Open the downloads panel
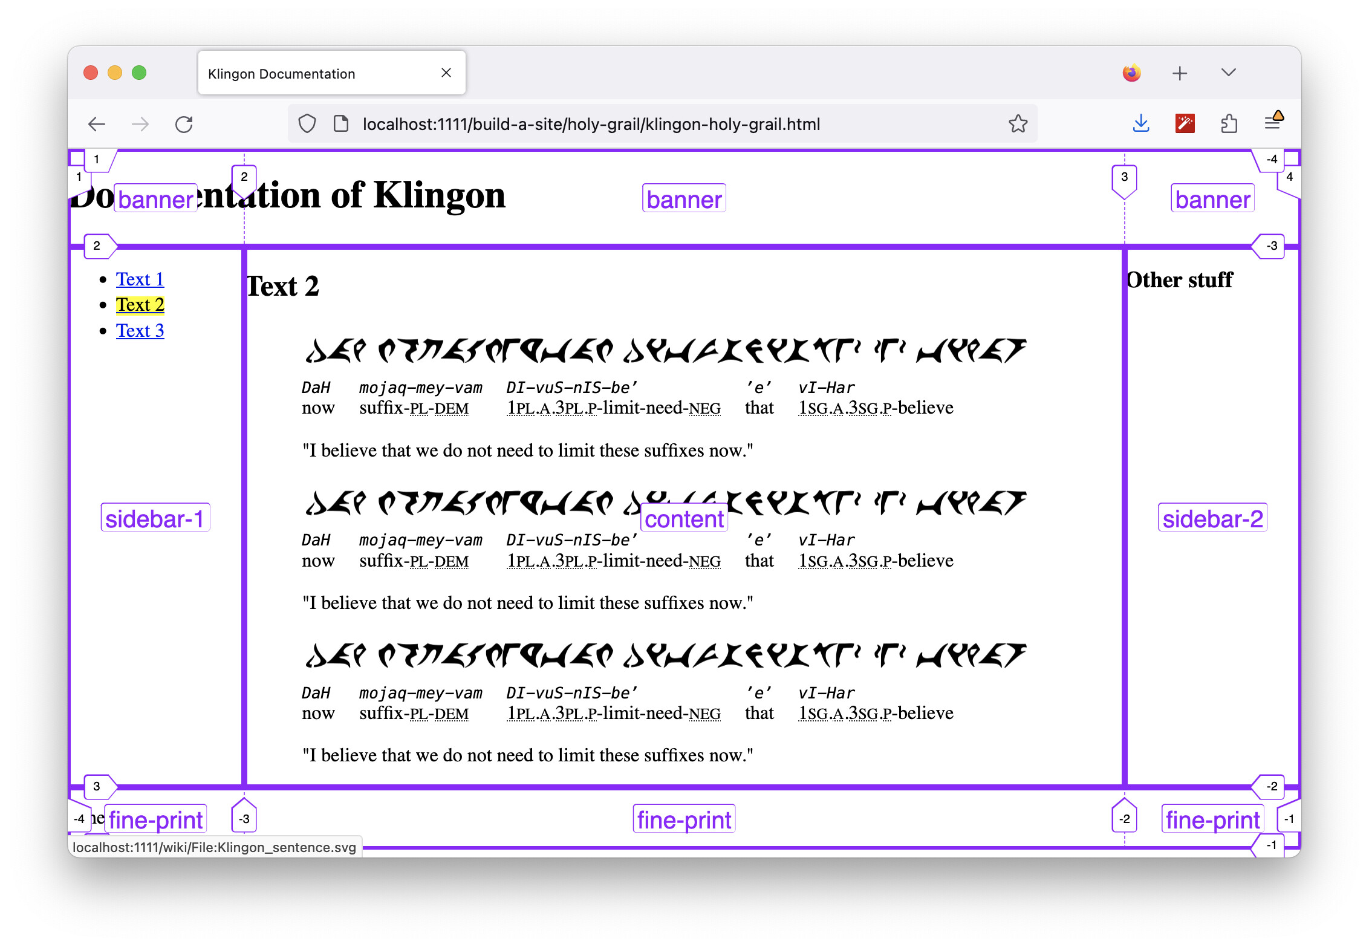This screenshot has width=1369, height=947. click(x=1140, y=124)
